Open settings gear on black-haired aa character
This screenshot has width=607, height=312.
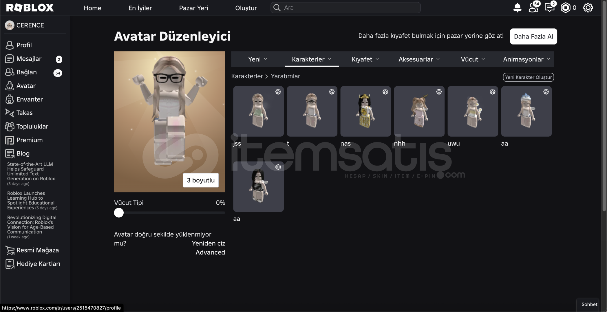click(278, 167)
